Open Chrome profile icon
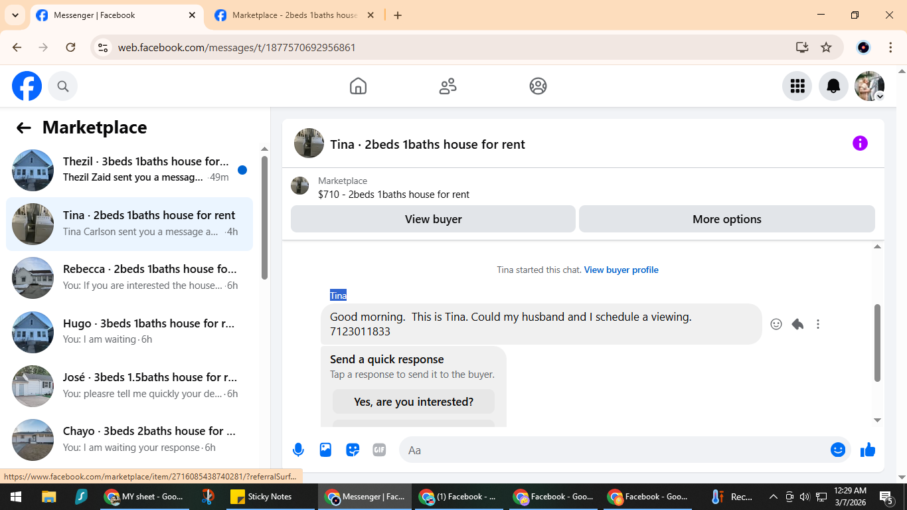Image resolution: width=907 pixels, height=510 pixels. coord(863,47)
